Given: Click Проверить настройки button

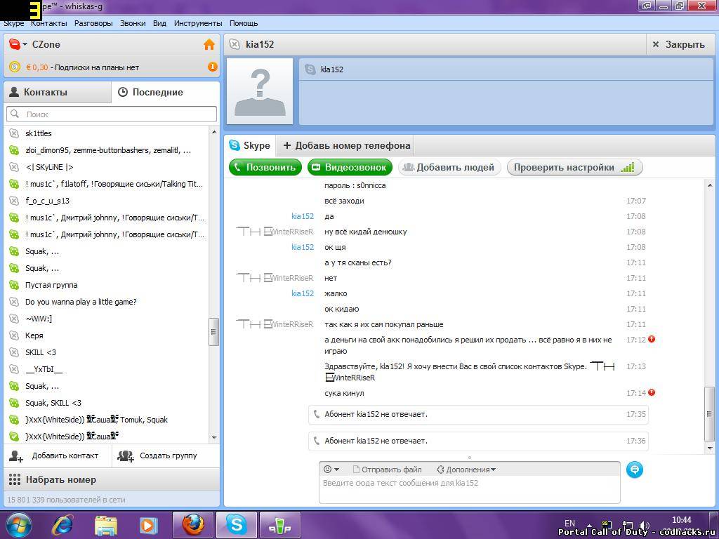Looking at the screenshot, I should tap(574, 167).
